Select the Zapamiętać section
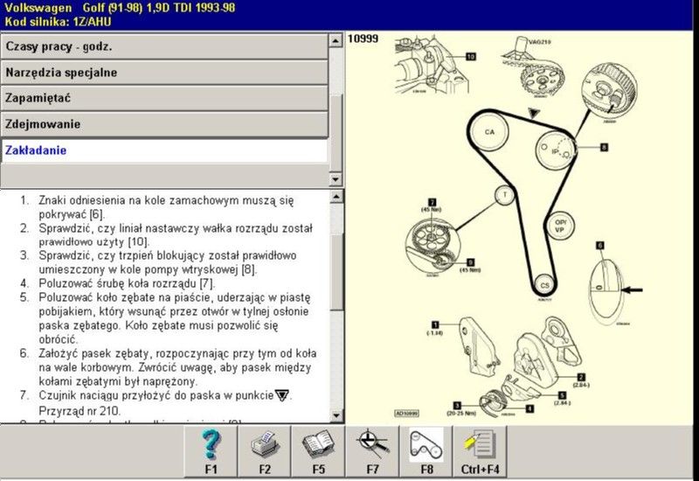Image resolution: width=699 pixels, height=481 pixels. (x=164, y=98)
